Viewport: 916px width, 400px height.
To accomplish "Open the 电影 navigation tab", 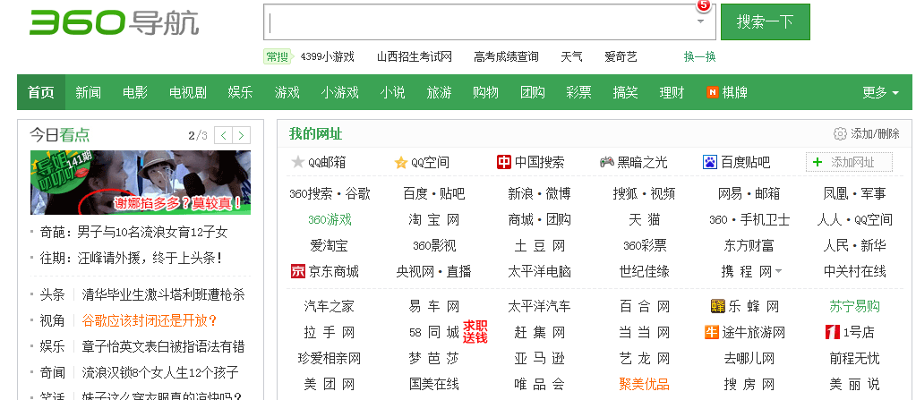I will (x=135, y=92).
